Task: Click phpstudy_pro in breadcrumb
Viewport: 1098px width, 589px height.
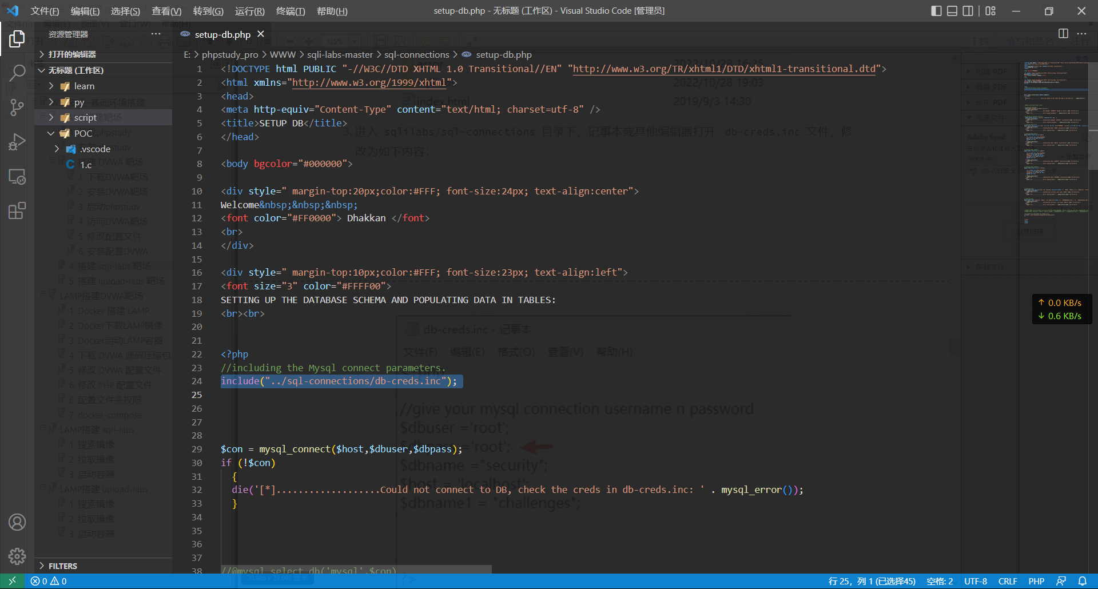Action: tap(230, 55)
